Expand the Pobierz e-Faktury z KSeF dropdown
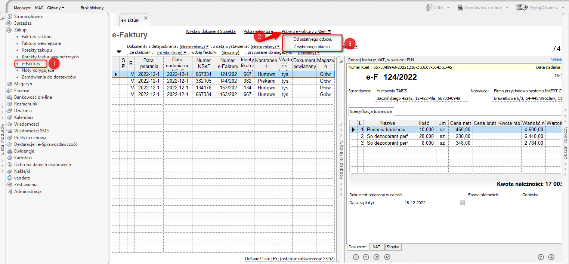This screenshot has width=569, height=264. tap(306, 32)
